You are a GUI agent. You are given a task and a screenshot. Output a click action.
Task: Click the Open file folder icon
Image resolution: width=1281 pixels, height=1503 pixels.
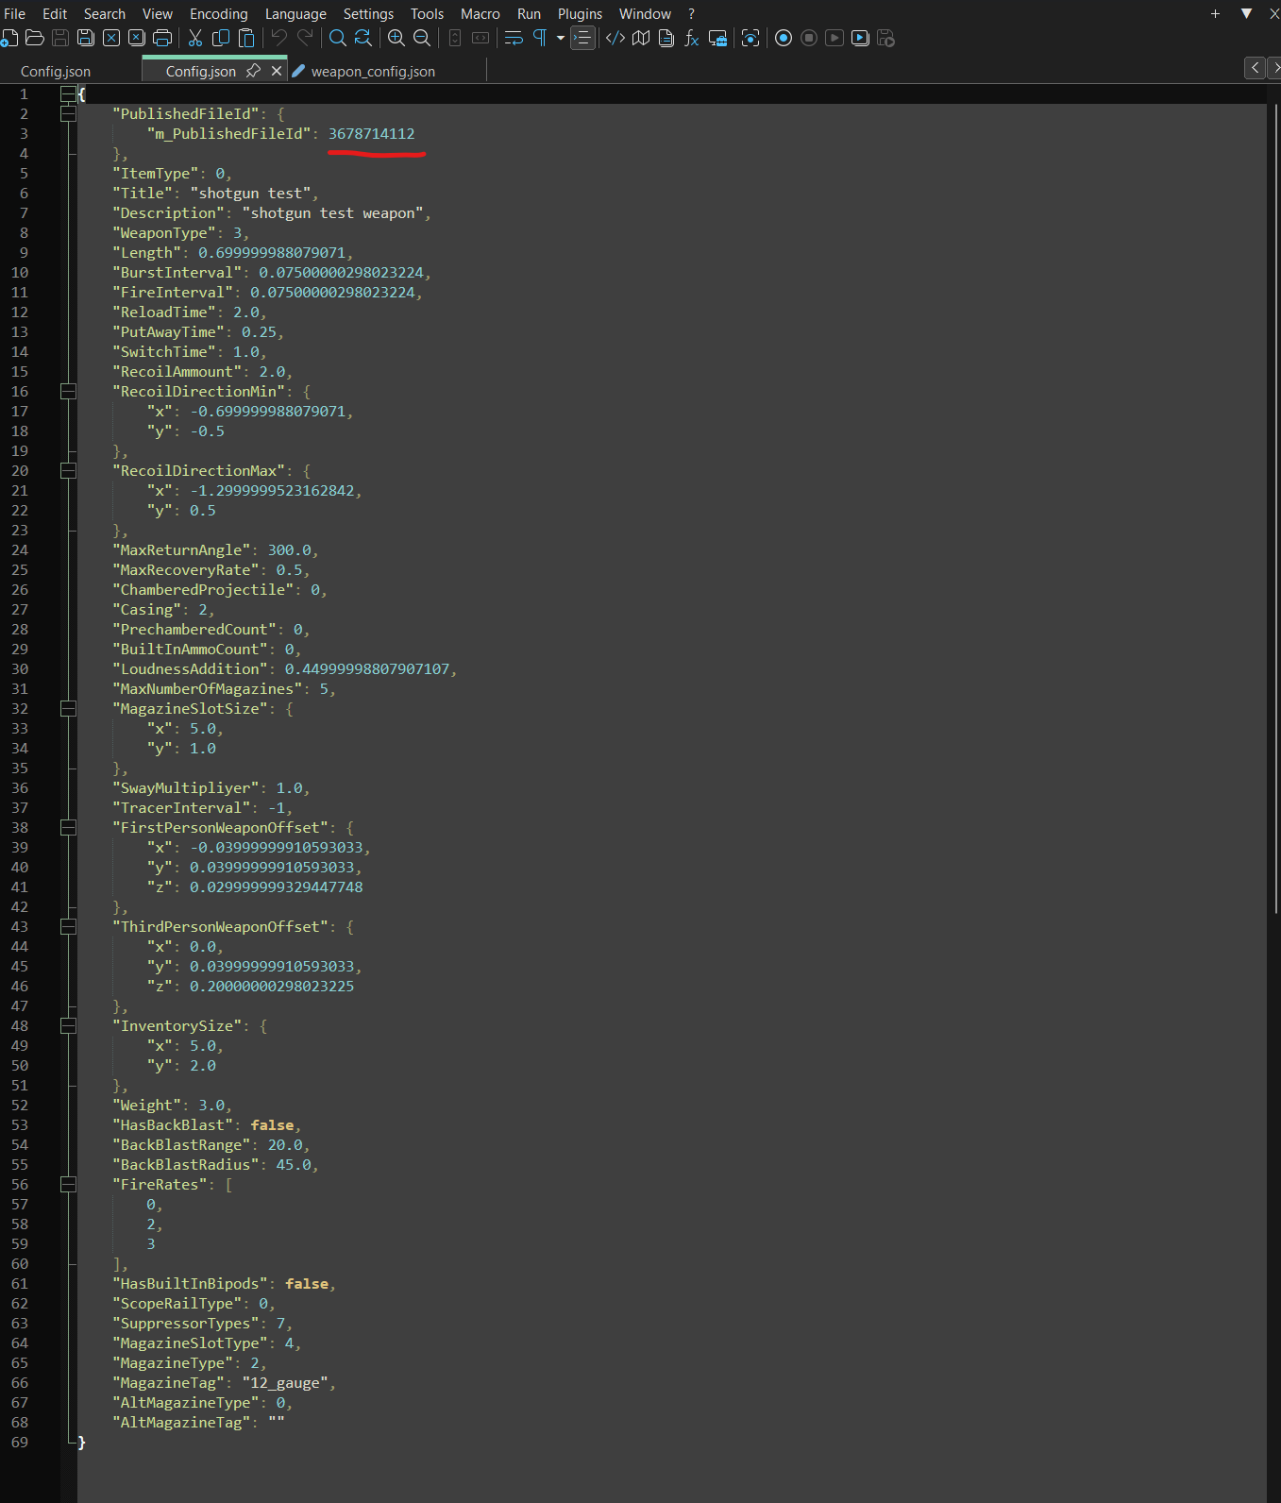[35, 38]
